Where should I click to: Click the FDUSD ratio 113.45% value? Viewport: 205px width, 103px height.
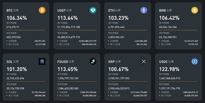pyautogui.click(x=68, y=69)
